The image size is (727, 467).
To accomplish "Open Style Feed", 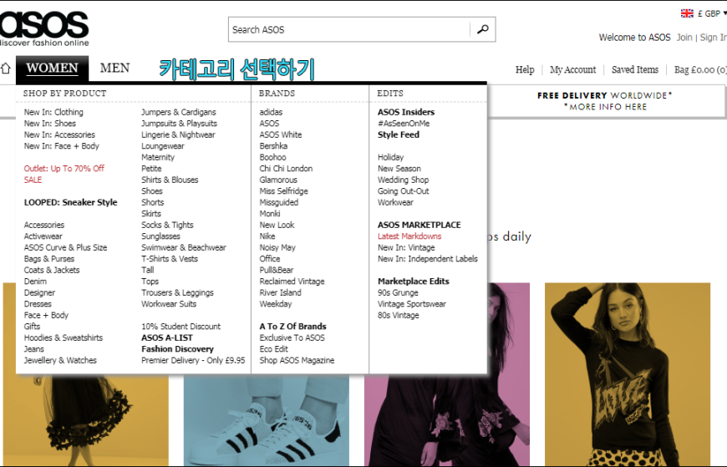I will 399,135.
